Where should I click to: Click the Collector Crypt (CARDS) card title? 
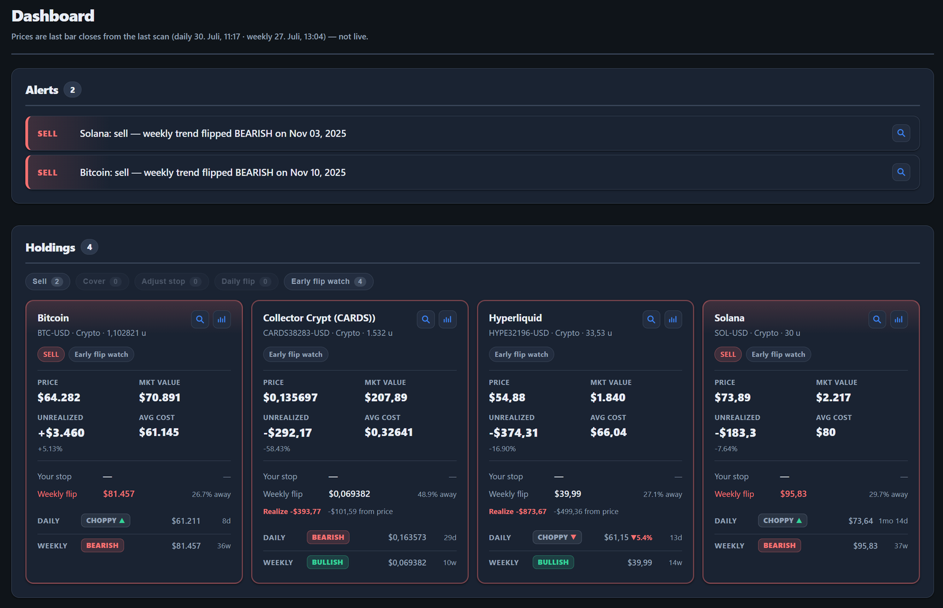coord(319,318)
